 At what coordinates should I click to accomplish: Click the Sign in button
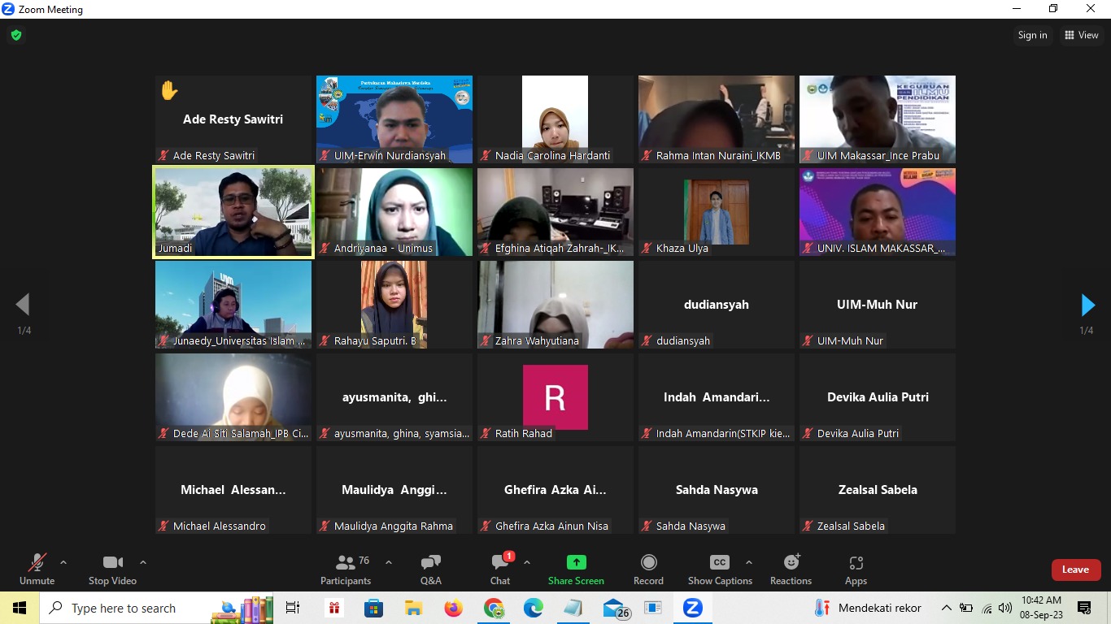point(1032,35)
